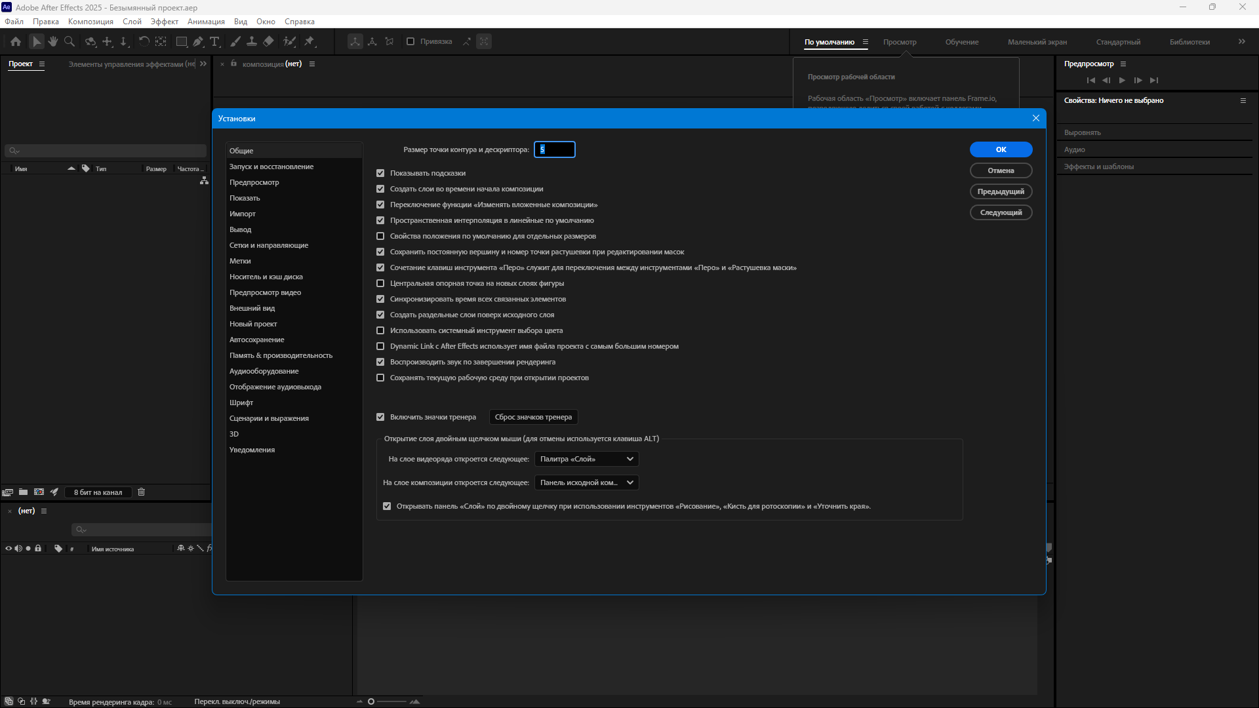Click the OK button
This screenshot has height=708, width=1259.
click(x=1001, y=149)
